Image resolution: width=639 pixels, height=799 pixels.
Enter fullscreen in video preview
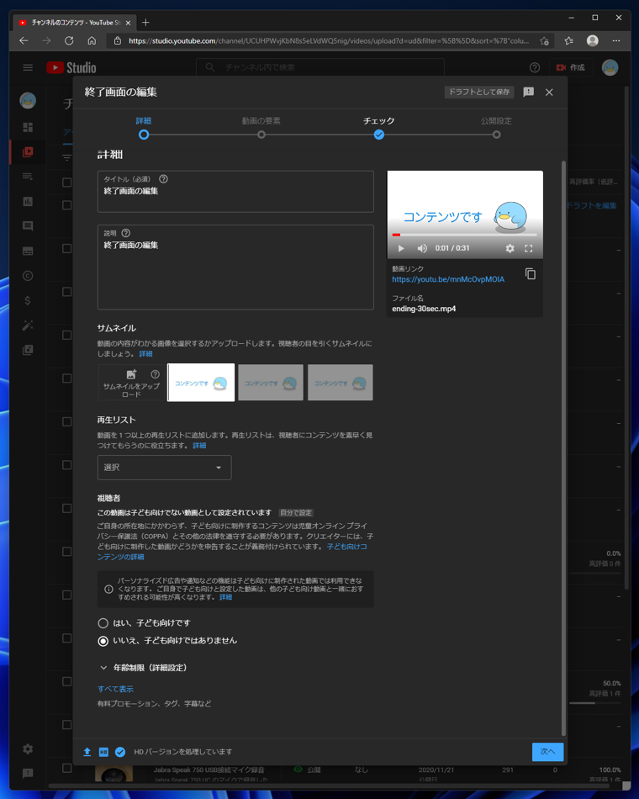[528, 248]
